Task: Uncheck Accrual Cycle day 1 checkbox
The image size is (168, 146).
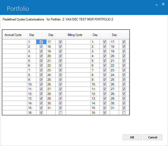Action: pyautogui.click(x=41, y=42)
